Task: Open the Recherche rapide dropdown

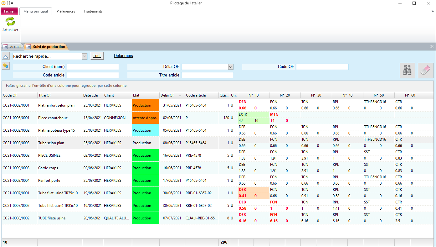Action: (84, 56)
